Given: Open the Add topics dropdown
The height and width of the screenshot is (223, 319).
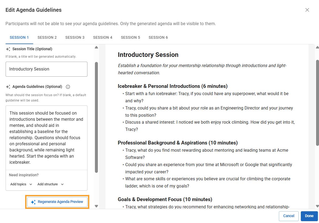Looking at the screenshot, I should click(21, 184).
